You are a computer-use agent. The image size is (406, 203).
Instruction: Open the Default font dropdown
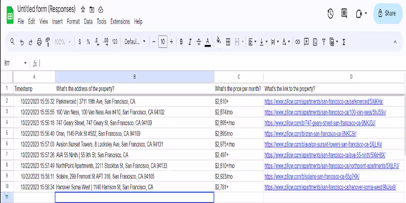click(134, 42)
